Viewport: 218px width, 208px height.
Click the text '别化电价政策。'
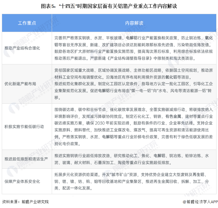(x=67, y=144)
